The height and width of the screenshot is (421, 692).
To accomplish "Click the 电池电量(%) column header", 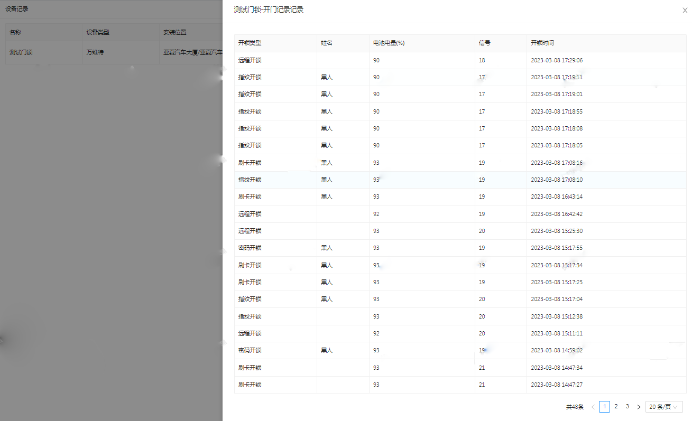I will tap(389, 43).
